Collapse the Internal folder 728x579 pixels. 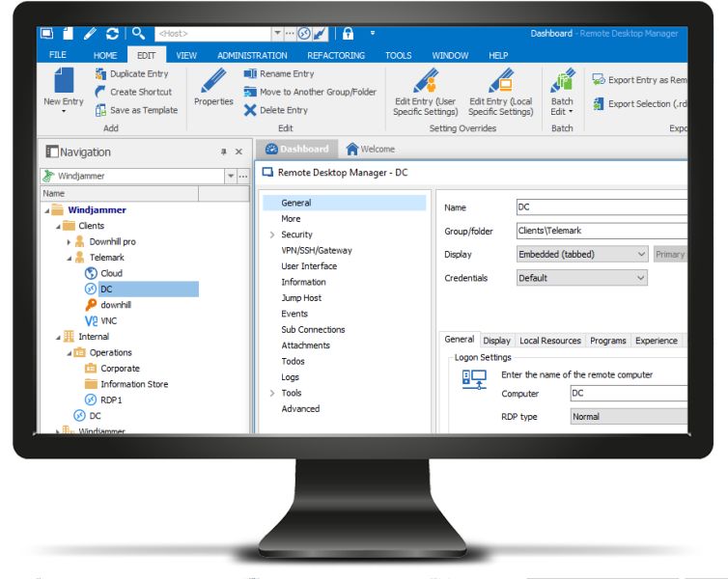pos(58,338)
